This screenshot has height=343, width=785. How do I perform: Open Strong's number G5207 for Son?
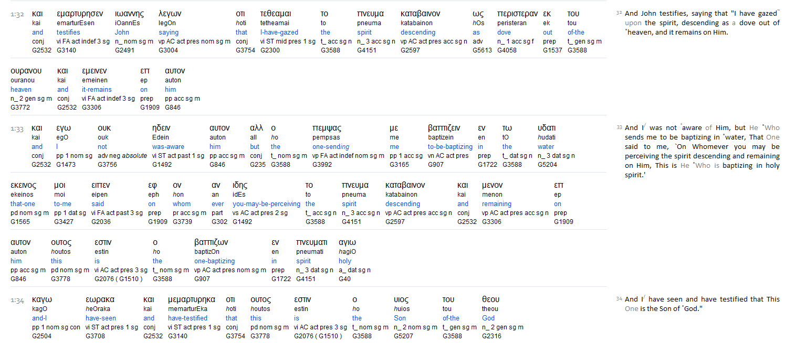coord(403,336)
